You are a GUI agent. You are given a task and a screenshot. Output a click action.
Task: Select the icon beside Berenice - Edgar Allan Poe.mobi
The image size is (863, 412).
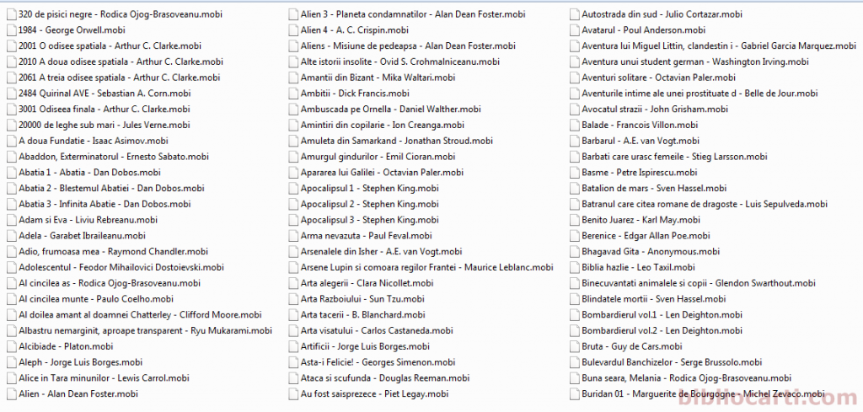click(574, 236)
